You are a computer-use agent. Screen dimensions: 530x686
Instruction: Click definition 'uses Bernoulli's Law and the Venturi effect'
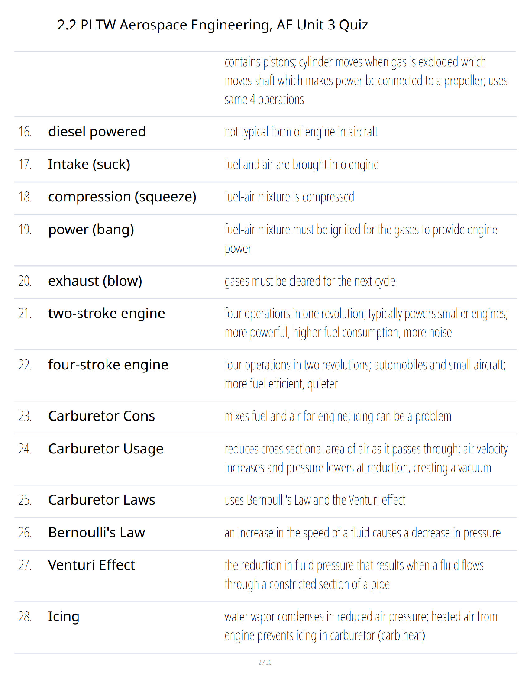tap(315, 500)
